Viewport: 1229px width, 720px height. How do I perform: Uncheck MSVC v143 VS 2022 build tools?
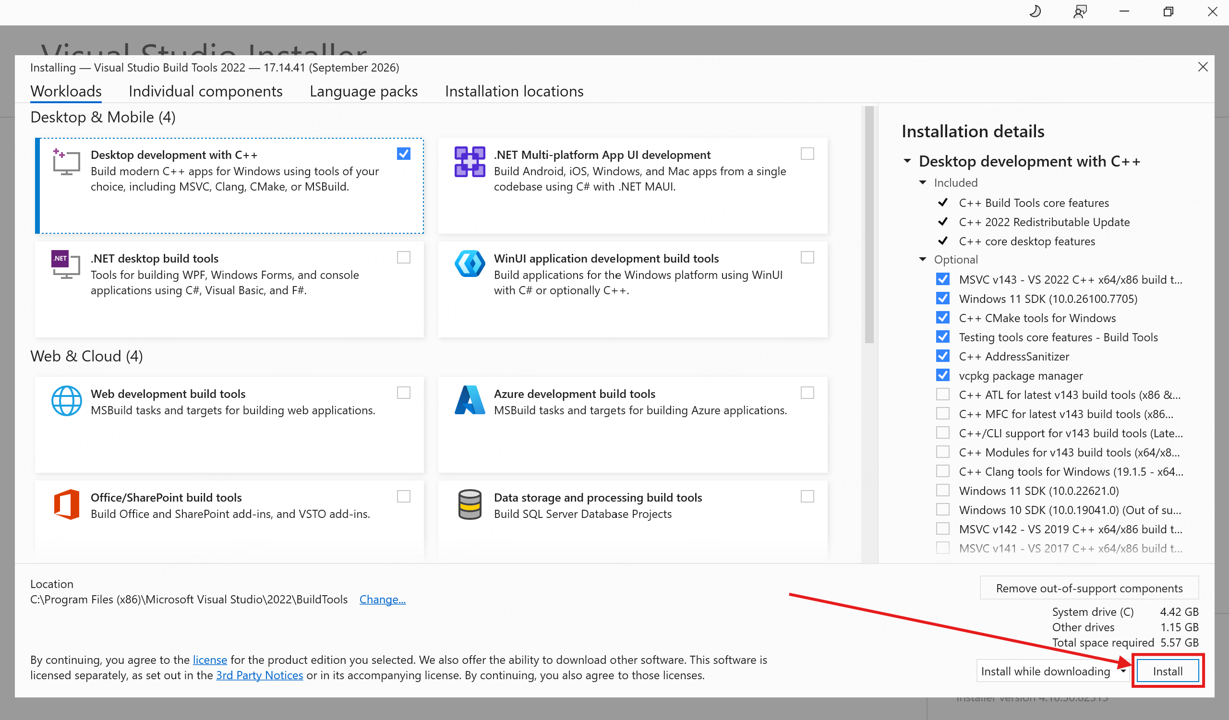click(x=943, y=279)
